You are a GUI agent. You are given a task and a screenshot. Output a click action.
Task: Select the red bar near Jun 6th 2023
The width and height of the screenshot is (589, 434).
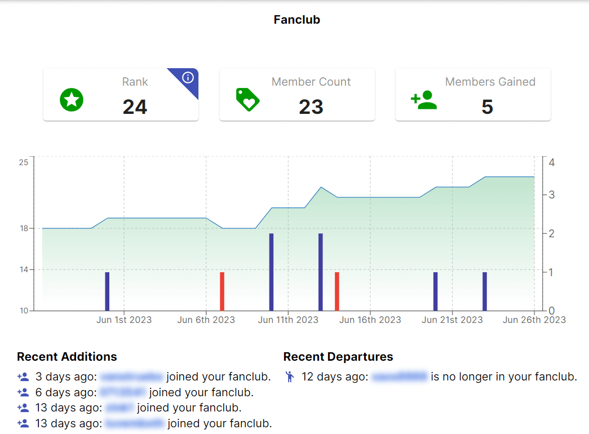(222, 291)
